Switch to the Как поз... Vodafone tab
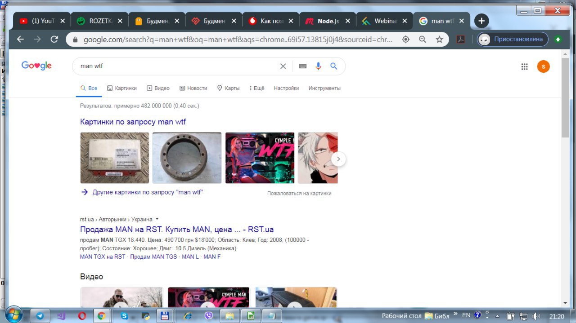 (270, 21)
